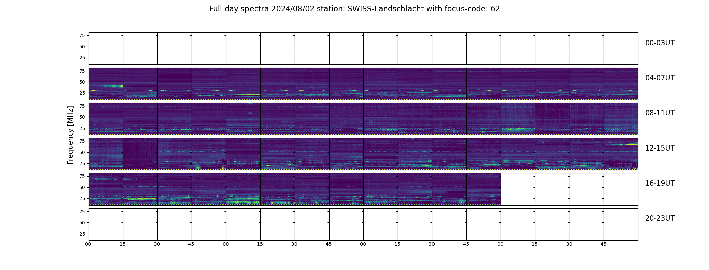
Task: Open the 07:45–08:00 last panel of the 04-07UT row
Action: click(x=621, y=84)
